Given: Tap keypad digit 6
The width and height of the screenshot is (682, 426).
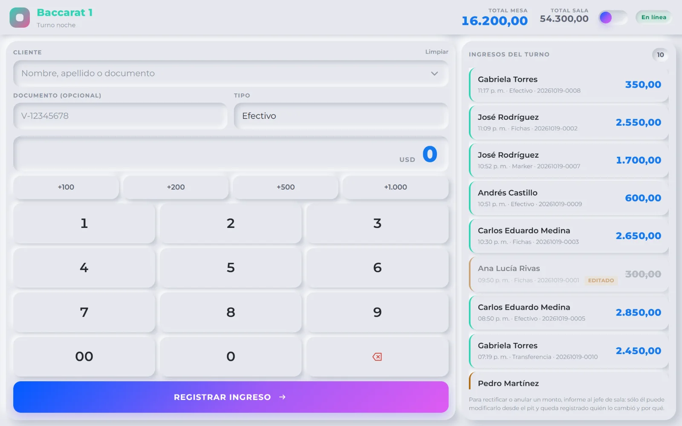Looking at the screenshot, I should tap(377, 268).
